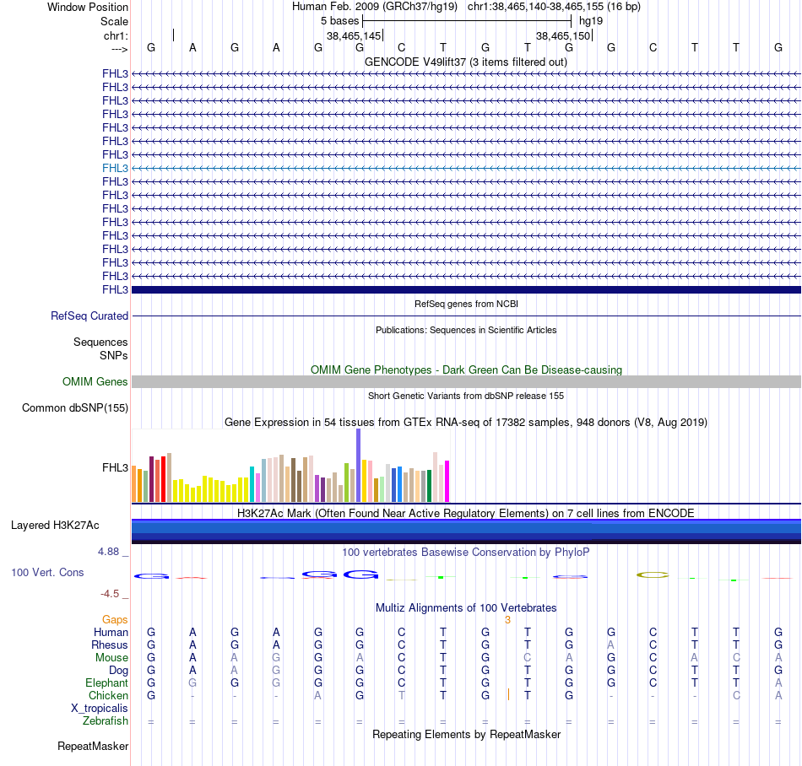Click the Dog alignment row label
Screen dimensions: 802x766
tap(118, 671)
